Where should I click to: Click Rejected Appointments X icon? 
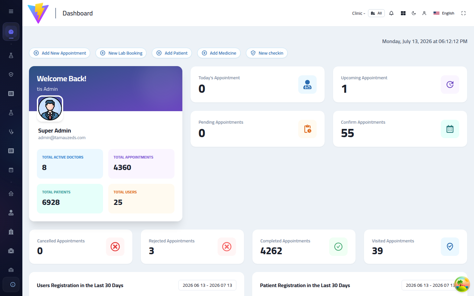[227, 247]
